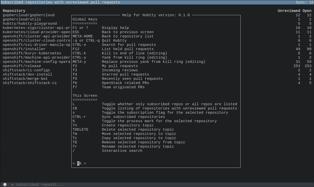Viewport: 314px width, 187px height.
Task: Click the 'Incoming reviews' help entry
Action: click(120, 70)
